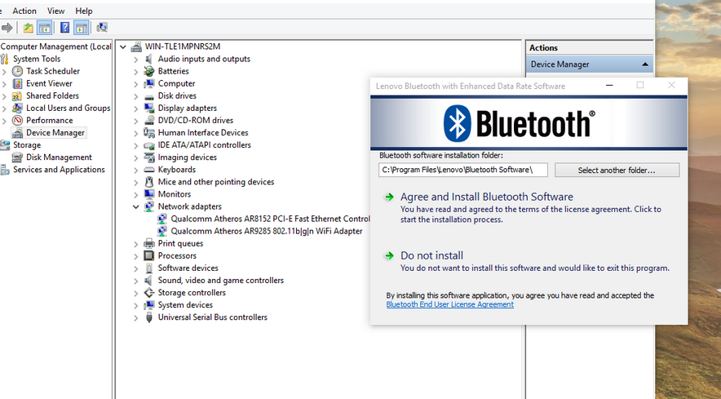721x399 pixels.
Task: Collapse the WIN-TLE1MPNRS2M root node
Action: [x=123, y=47]
